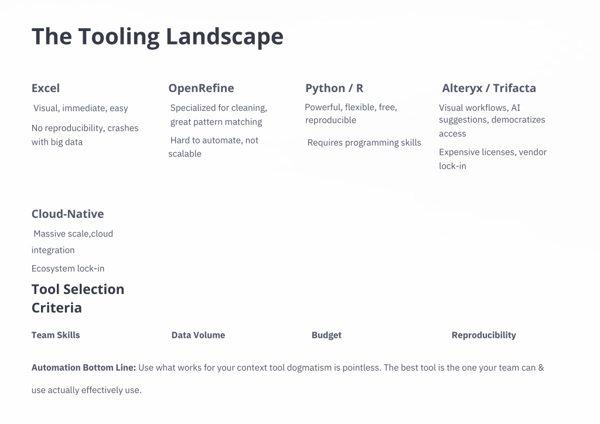The height and width of the screenshot is (424, 600).
Task: Select the 'Reproducibility' criterion
Action: click(x=483, y=336)
